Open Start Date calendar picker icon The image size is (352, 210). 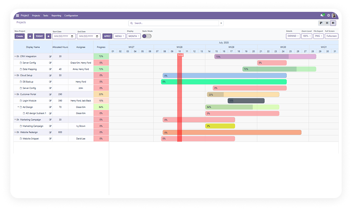(72, 36)
